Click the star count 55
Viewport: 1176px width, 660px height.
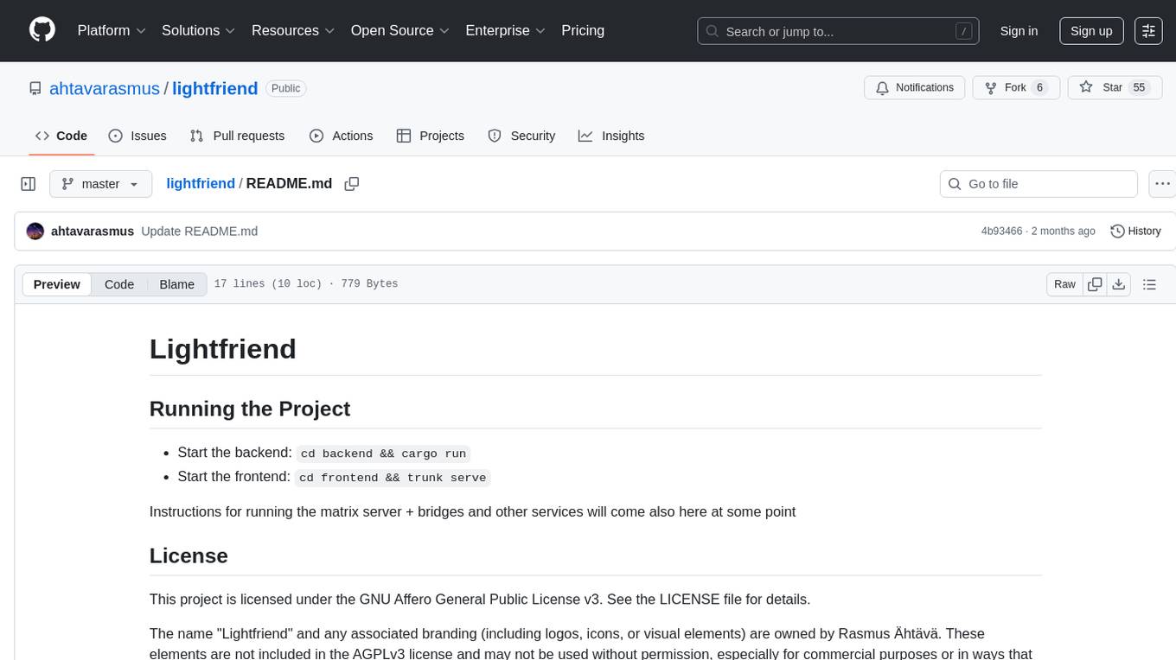(1139, 87)
